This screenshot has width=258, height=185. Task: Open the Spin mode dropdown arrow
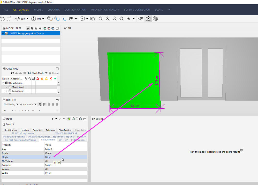click(27, 19)
